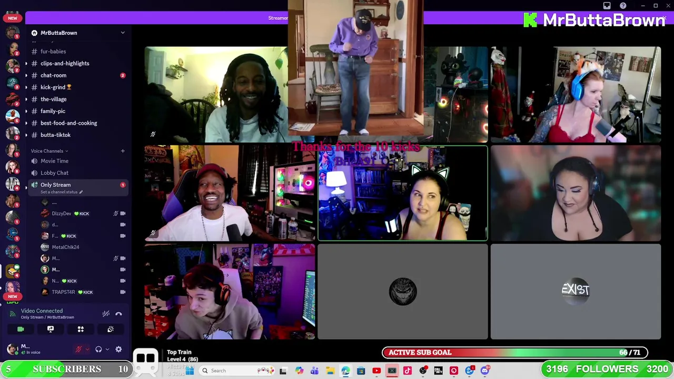Viewport: 674px width, 379px height.
Task: Open Microsoft Store taskbar icon
Action: [x=361, y=371]
